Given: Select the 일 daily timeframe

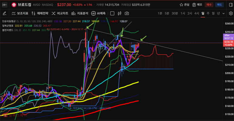Looking at the screenshot, I should pyautogui.click(x=203, y=13).
